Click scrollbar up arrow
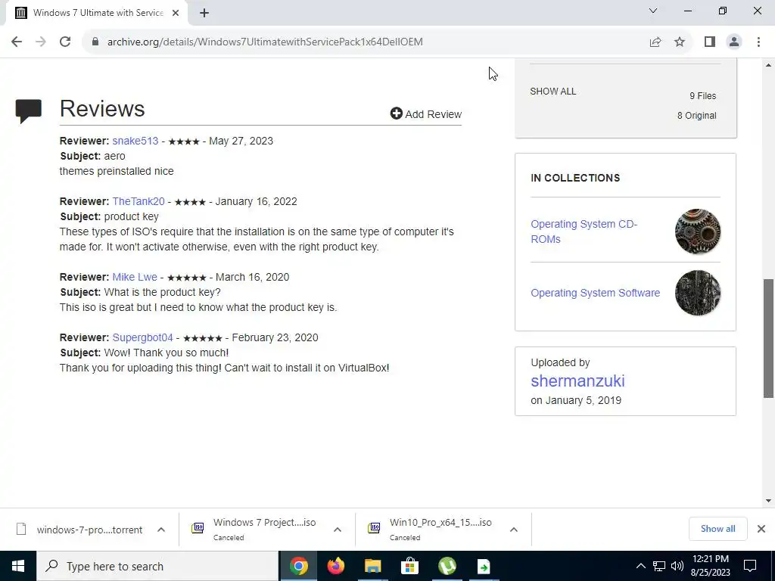This screenshot has width=775, height=581. [x=768, y=65]
